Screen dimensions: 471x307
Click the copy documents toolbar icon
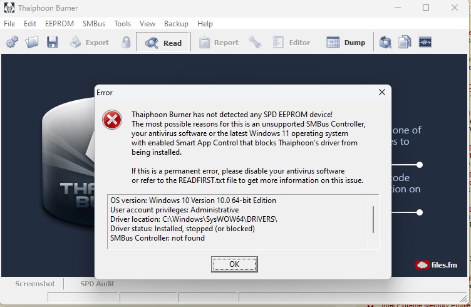click(405, 42)
